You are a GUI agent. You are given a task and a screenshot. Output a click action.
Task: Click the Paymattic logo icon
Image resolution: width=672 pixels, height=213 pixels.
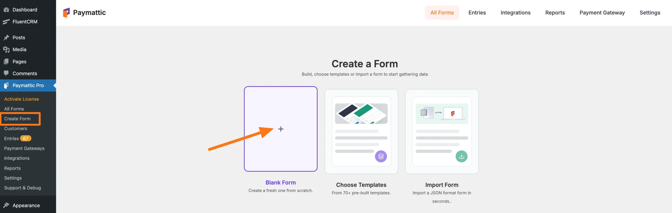[x=66, y=12]
